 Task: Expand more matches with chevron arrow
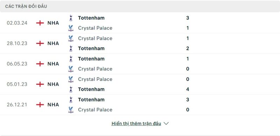point(166,123)
